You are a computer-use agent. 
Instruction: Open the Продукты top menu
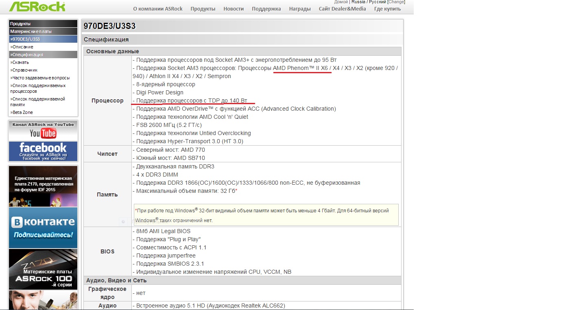(x=203, y=9)
